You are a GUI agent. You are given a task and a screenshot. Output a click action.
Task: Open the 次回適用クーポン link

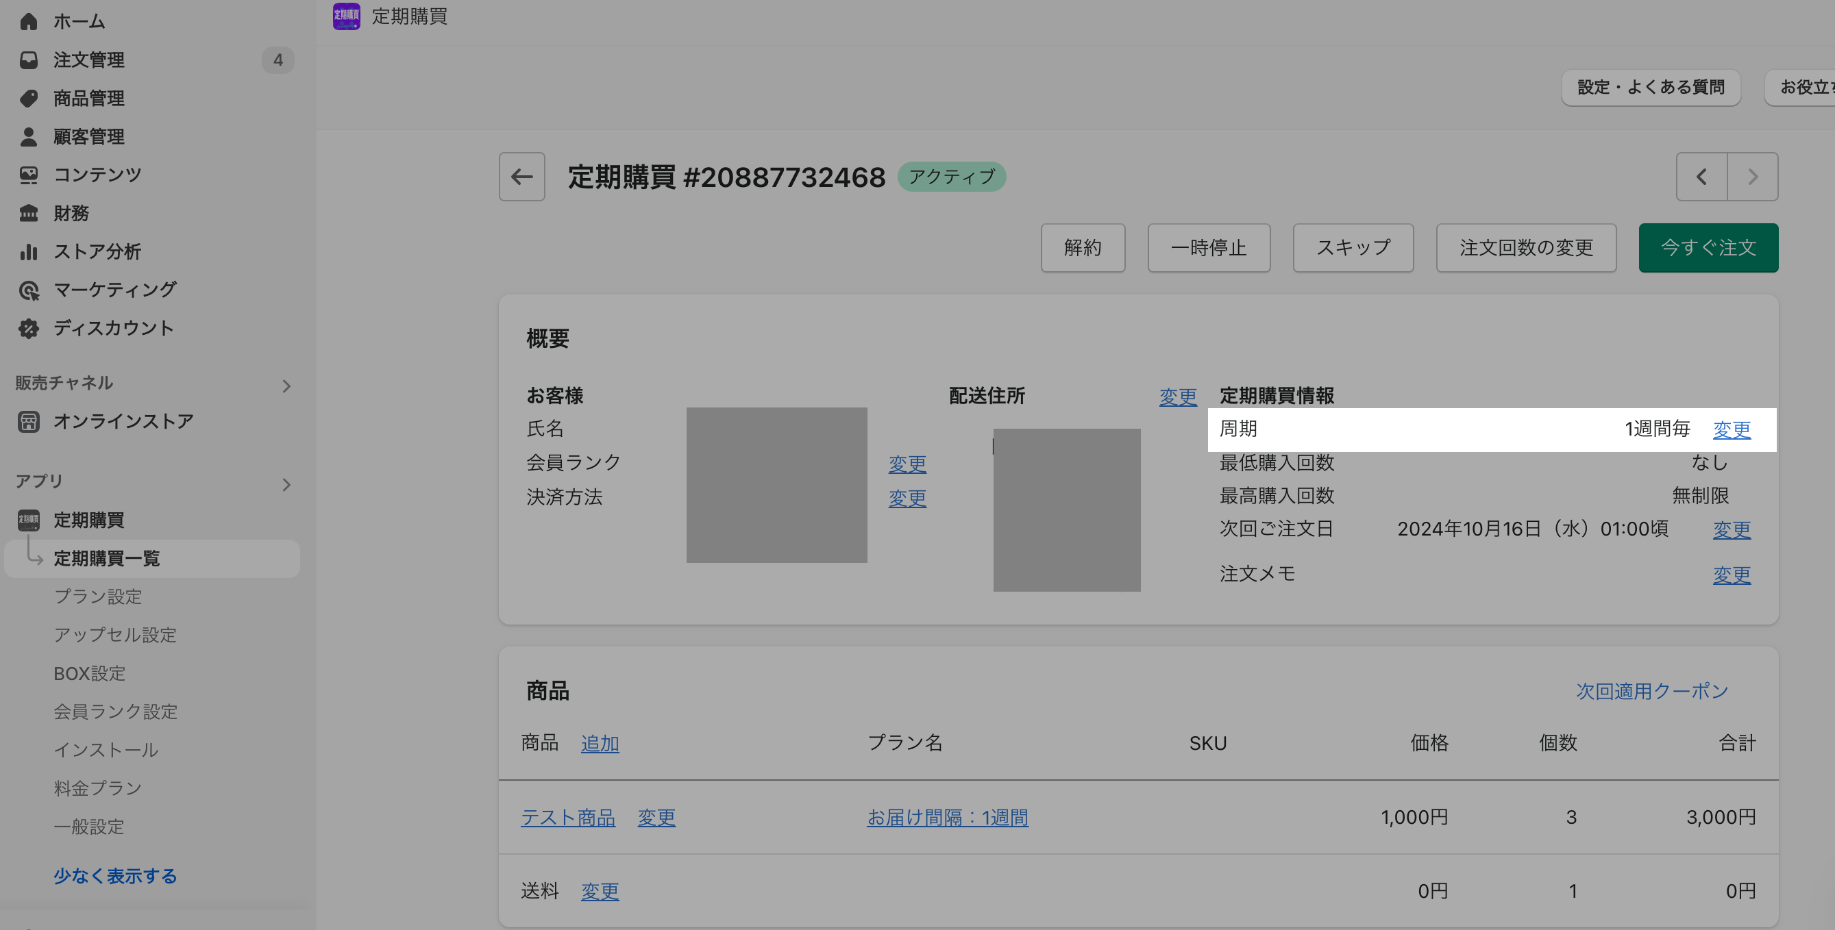[1651, 692]
